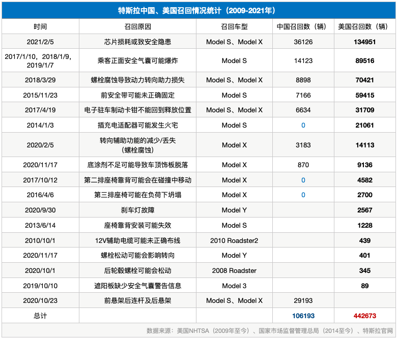Click the reason 12V辅助电缆可能未正确布线
The image size is (397, 339).
(137, 240)
